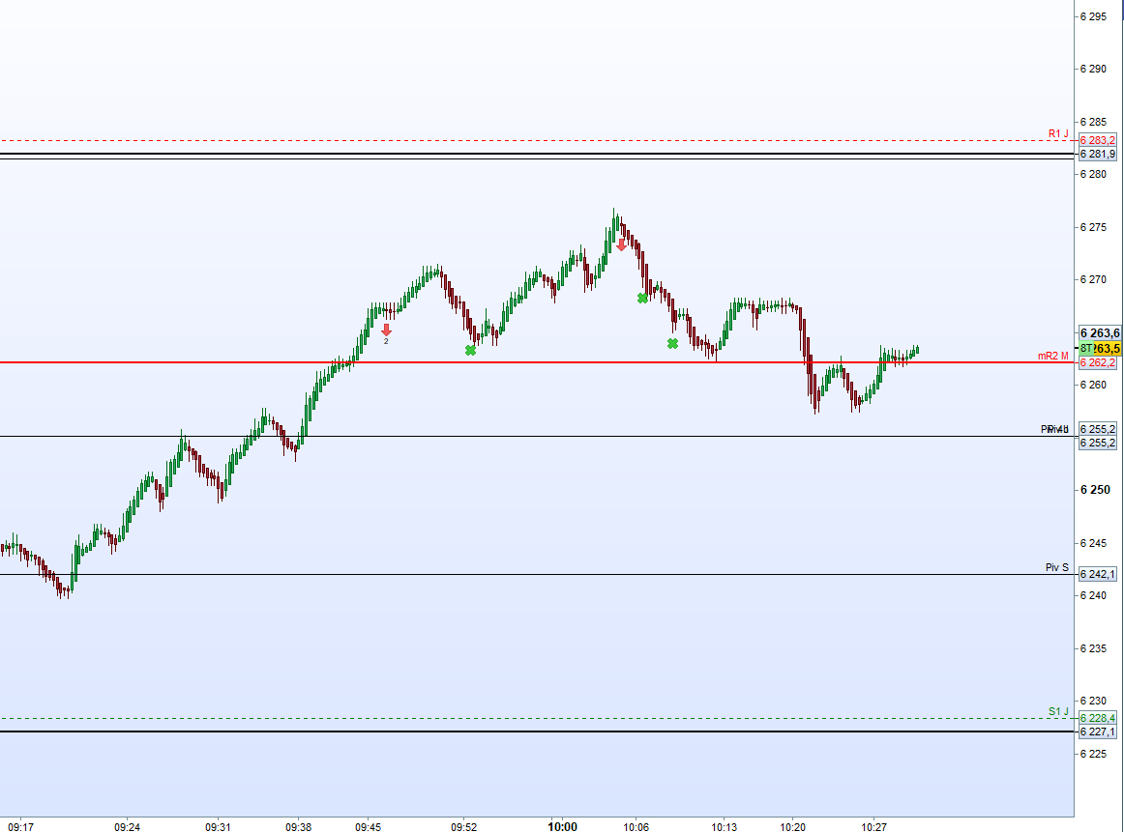Select the 6 242,1 price tag
This screenshot has height=832, width=1124.
1098,574
